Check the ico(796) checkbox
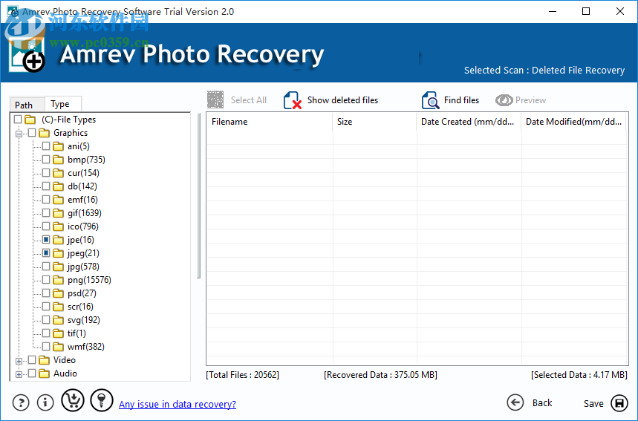This screenshot has height=421, width=638. 46,226
